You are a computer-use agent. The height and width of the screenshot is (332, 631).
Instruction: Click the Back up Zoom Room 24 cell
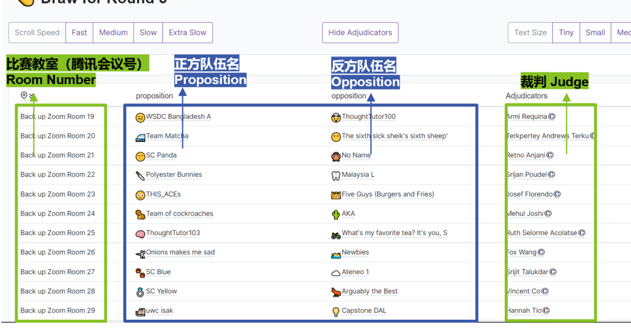(58, 214)
